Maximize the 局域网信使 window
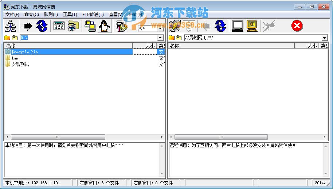333x189 pixels. pos(312,7)
